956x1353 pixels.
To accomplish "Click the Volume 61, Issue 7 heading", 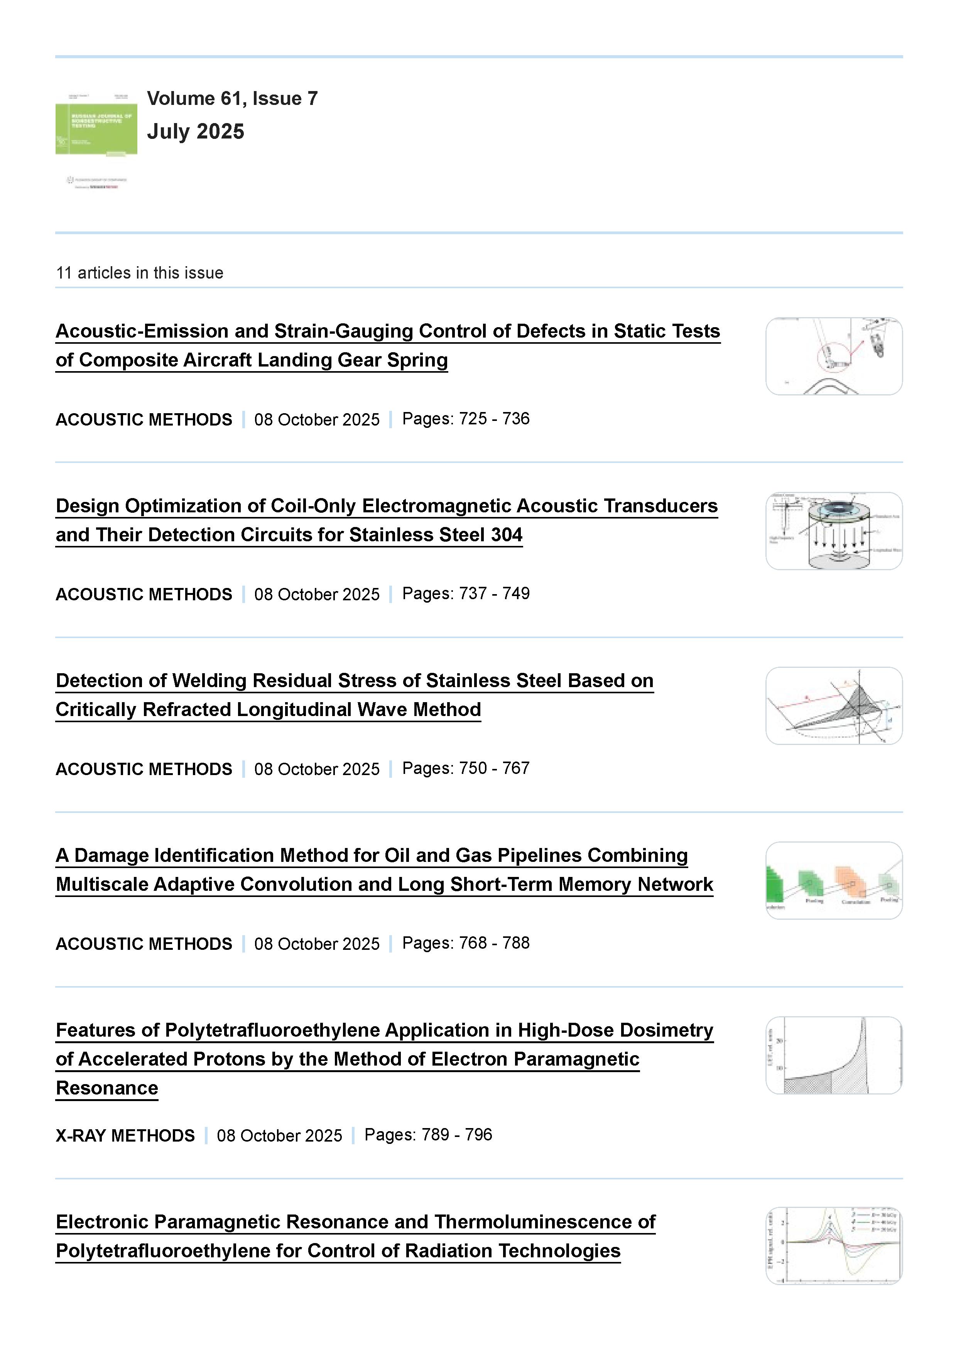I will (x=232, y=98).
